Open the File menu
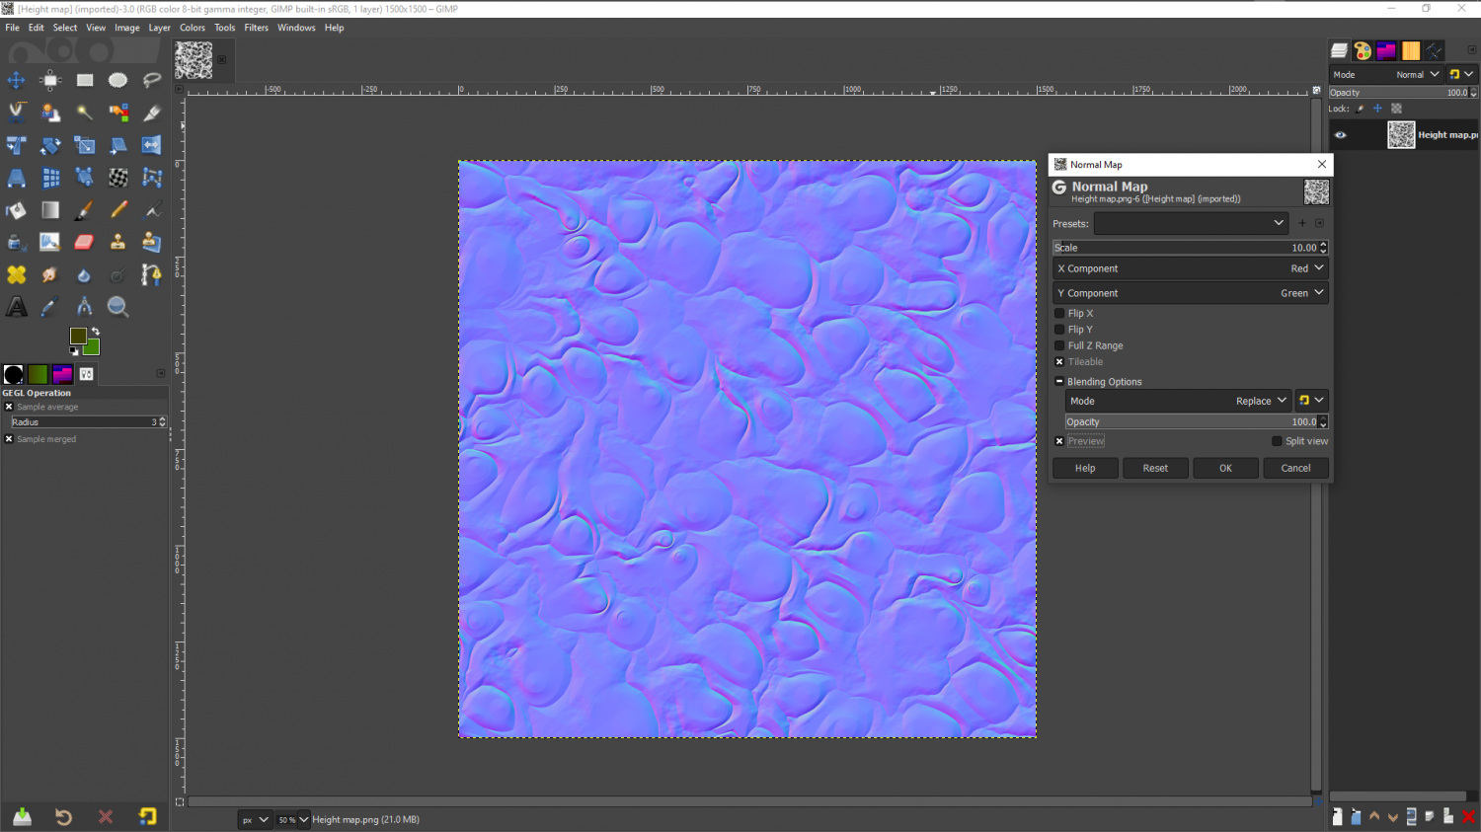The width and height of the screenshot is (1481, 832). (12, 28)
